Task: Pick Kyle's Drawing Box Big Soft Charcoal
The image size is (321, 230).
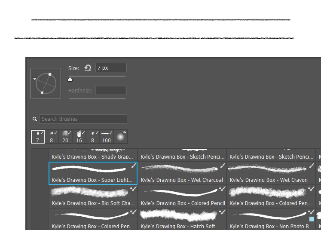Action: point(93,196)
